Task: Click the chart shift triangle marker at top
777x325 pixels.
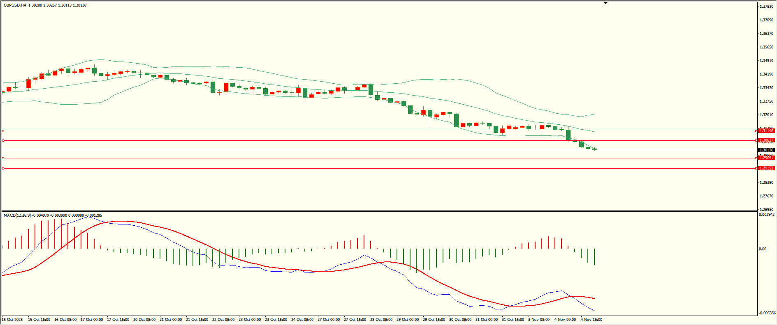Action: [605, 3]
